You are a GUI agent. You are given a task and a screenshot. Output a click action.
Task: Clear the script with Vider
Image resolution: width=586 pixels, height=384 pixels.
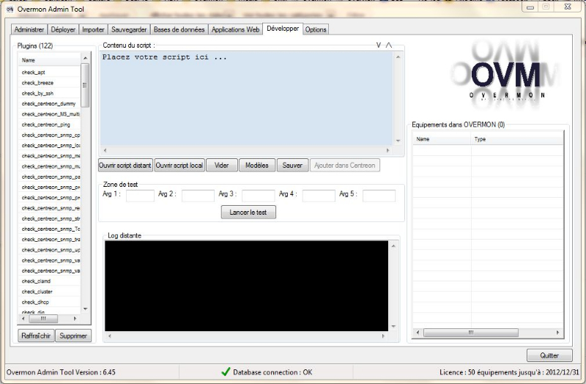(222, 166)
